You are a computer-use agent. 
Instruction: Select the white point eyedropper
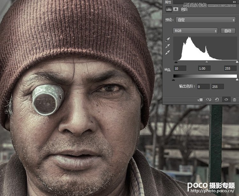click(168, 53)
